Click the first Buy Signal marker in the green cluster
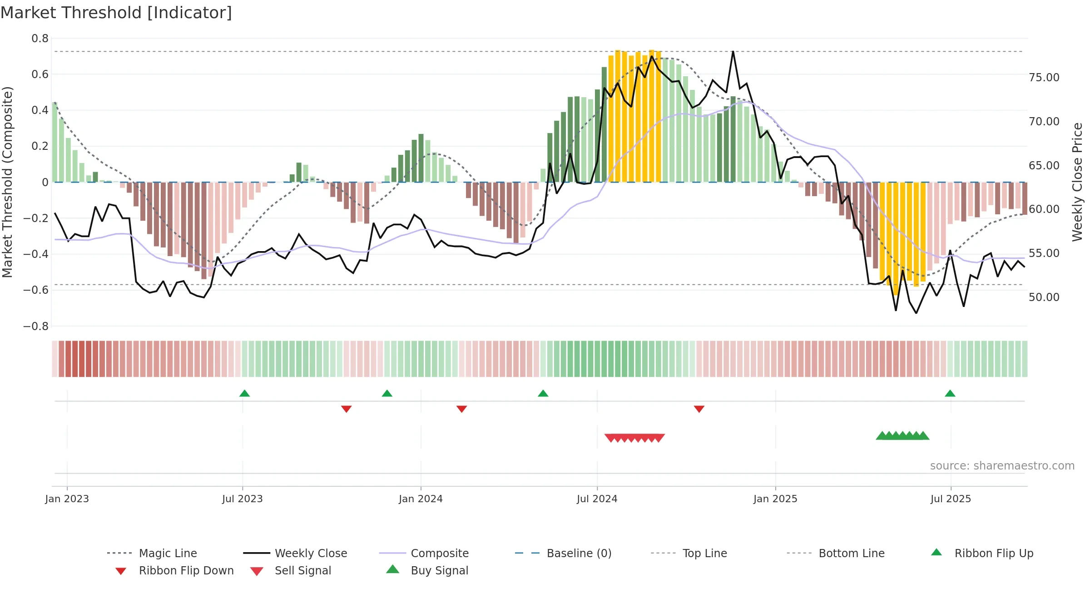 [x=882, y=435]
